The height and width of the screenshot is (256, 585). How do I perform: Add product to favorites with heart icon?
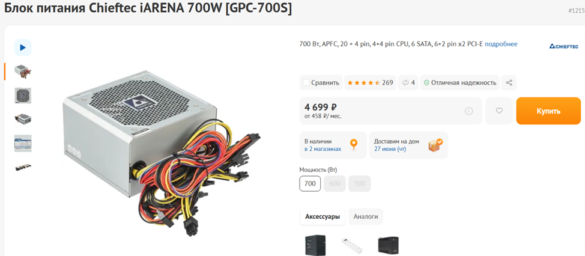(x=499, y=111)
